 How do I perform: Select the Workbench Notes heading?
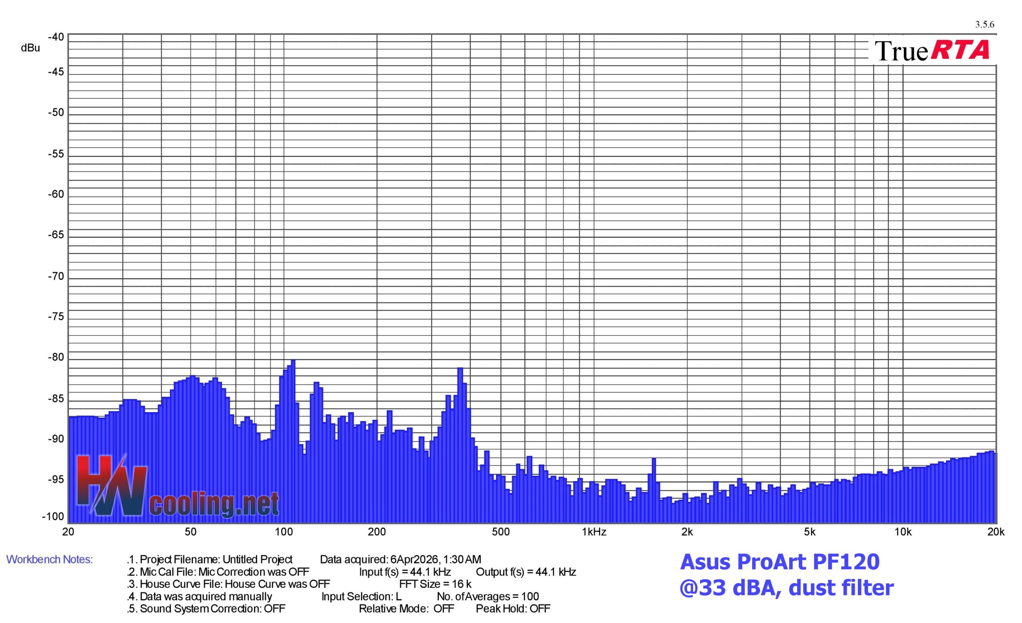coord(50,560)
